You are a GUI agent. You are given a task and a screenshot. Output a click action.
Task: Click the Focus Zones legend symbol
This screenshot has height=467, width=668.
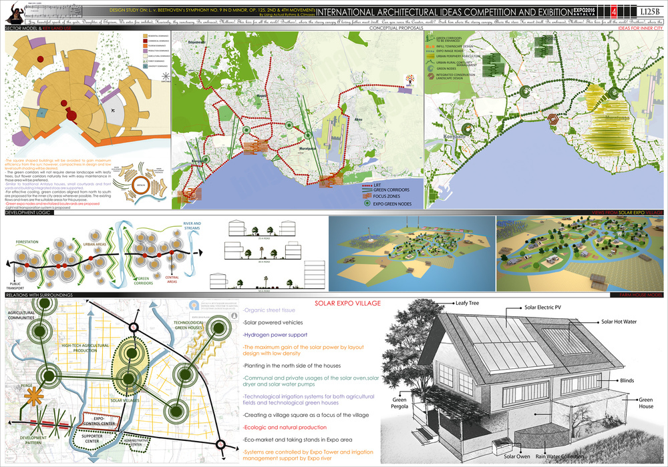click(366, 196)
